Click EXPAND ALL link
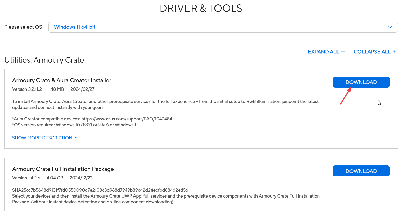Viewport: 404px width, 211px height. [x=326, y=52]
